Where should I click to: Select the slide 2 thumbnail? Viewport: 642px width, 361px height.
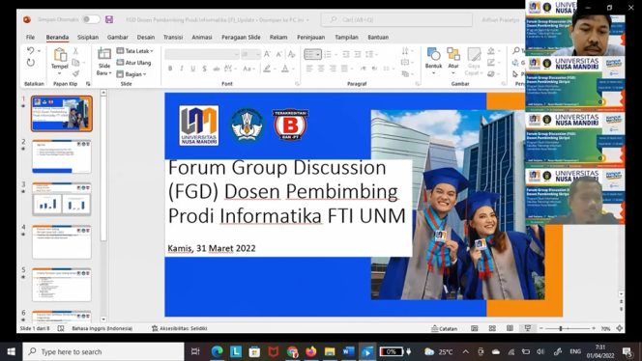pos(62,156)
